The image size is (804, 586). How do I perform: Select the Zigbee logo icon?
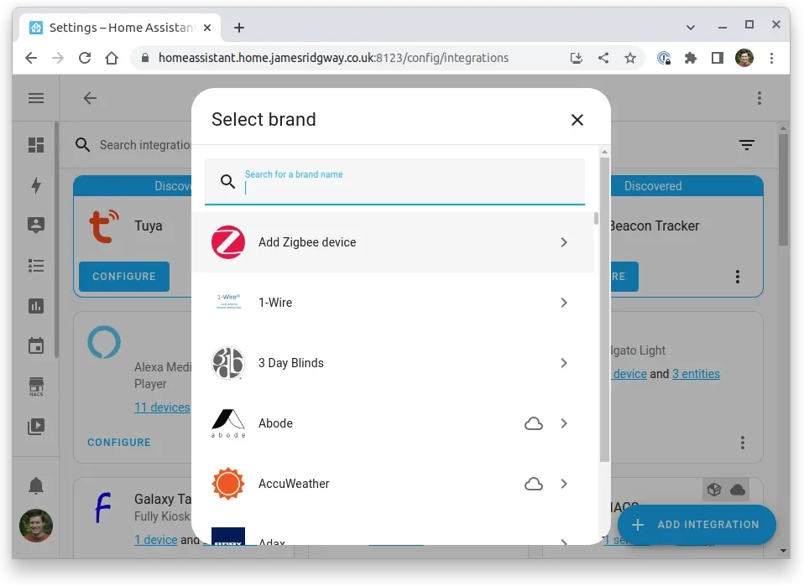[x=228, y=242]
